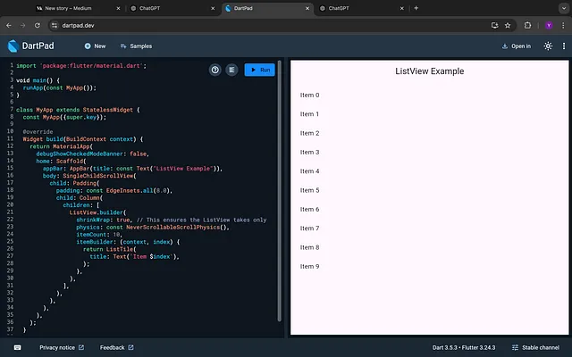The height and width of the screenshot is (357, 572).
Task: Open keyboard shortcuts icon in footer
Action: (17, 347)
